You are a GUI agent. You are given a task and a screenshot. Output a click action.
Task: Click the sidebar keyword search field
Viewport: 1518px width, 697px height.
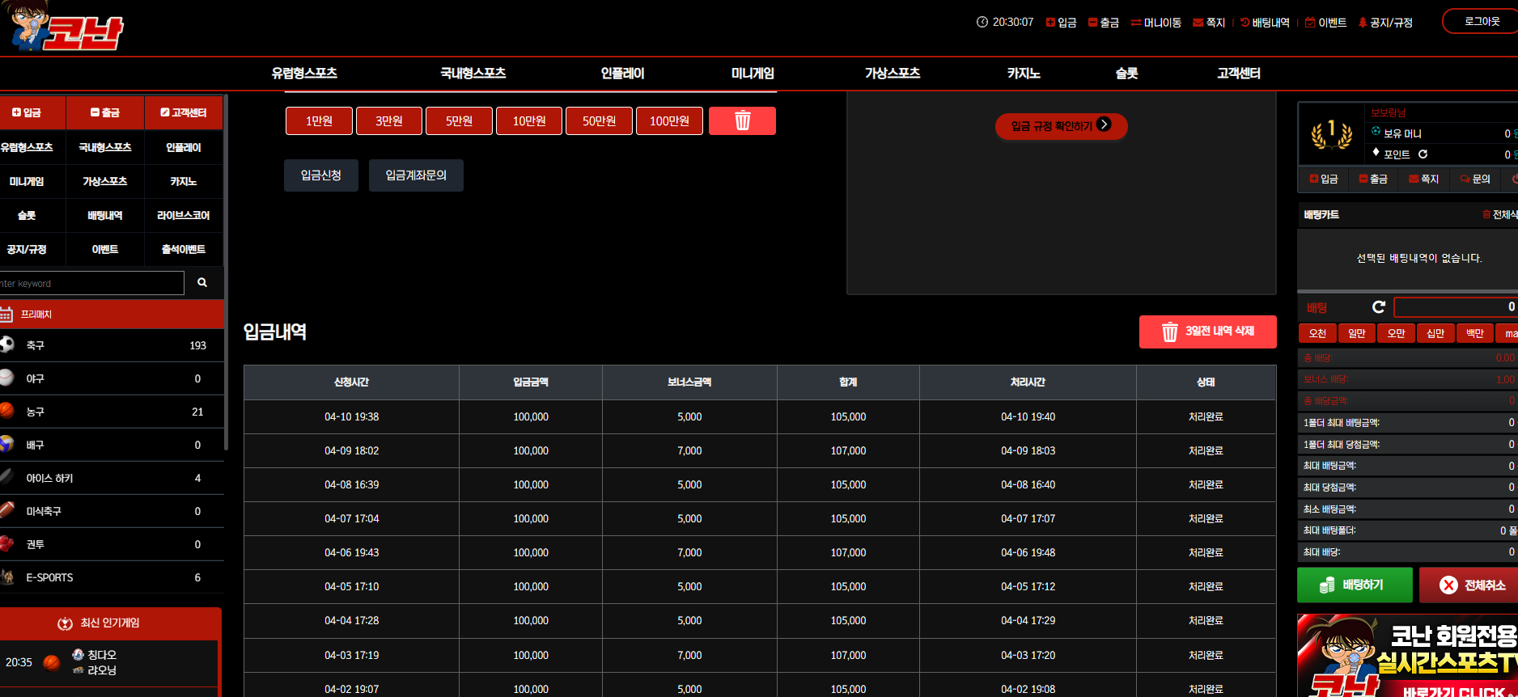tap(92, 283)
